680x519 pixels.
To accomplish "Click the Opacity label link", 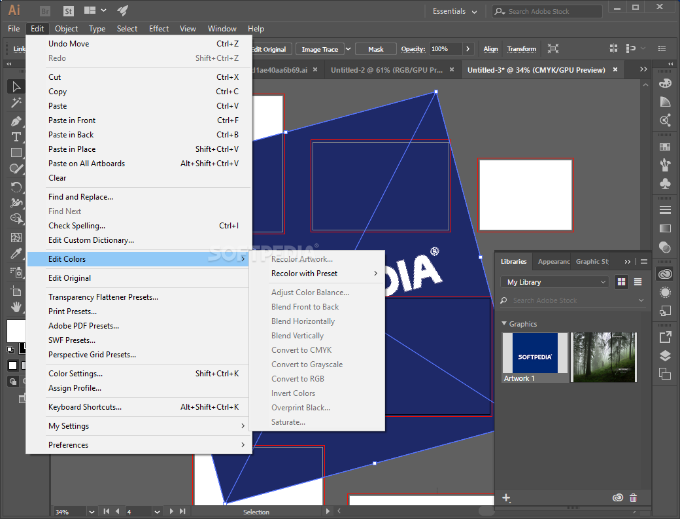I will (413, 49).
